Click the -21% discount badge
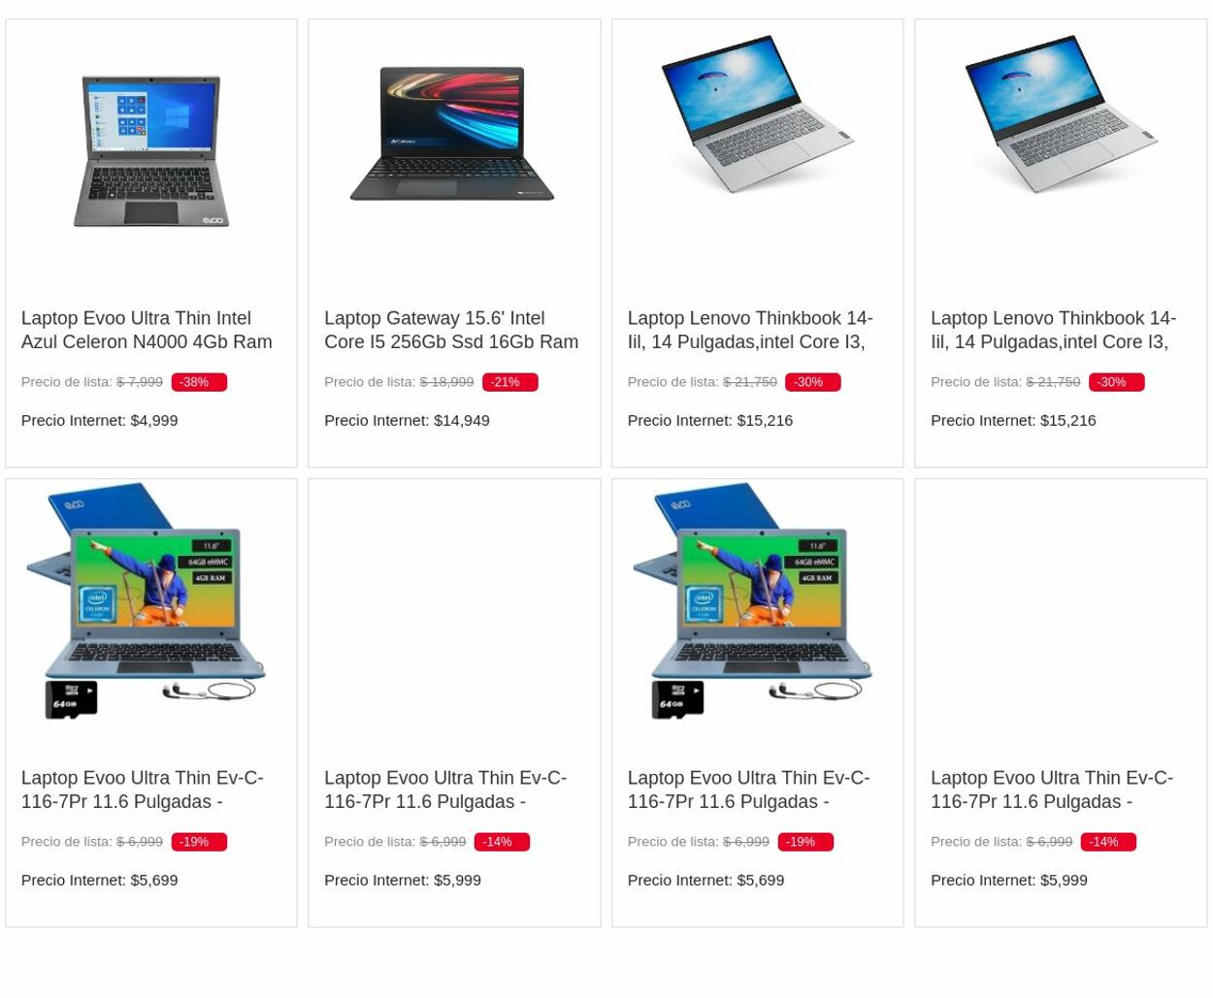 coord(509,382)
